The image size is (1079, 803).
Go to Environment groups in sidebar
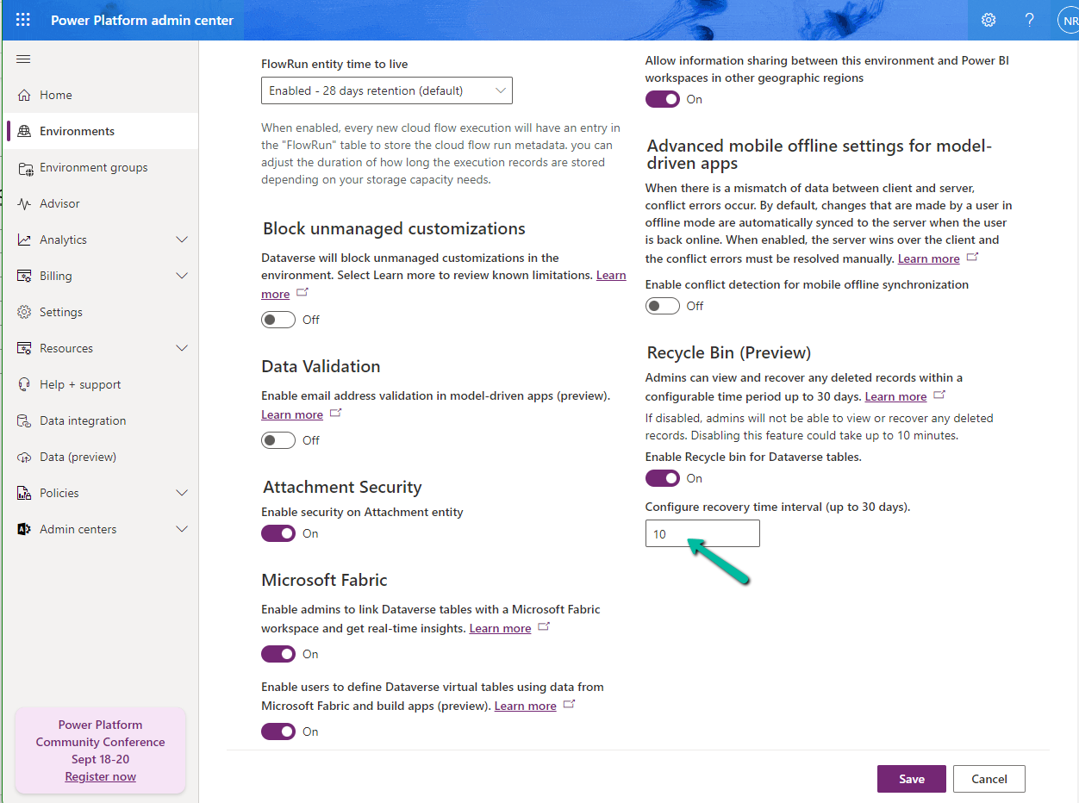[93, 167]
